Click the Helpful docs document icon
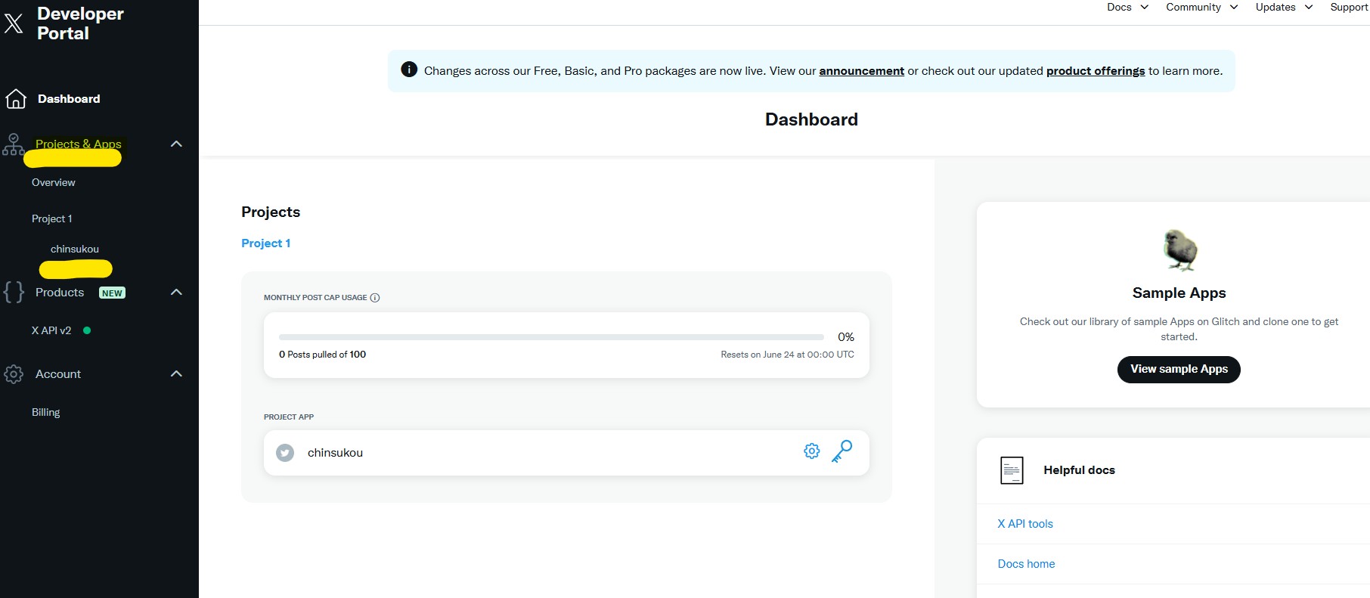 [x=1012, y=470]
